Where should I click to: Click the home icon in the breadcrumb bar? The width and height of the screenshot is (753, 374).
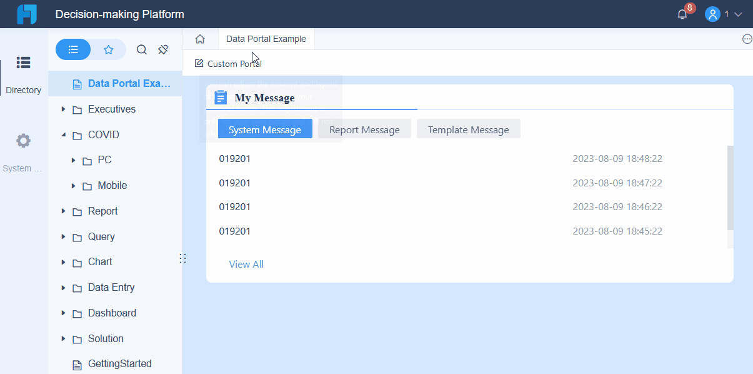tap(199, 39)
